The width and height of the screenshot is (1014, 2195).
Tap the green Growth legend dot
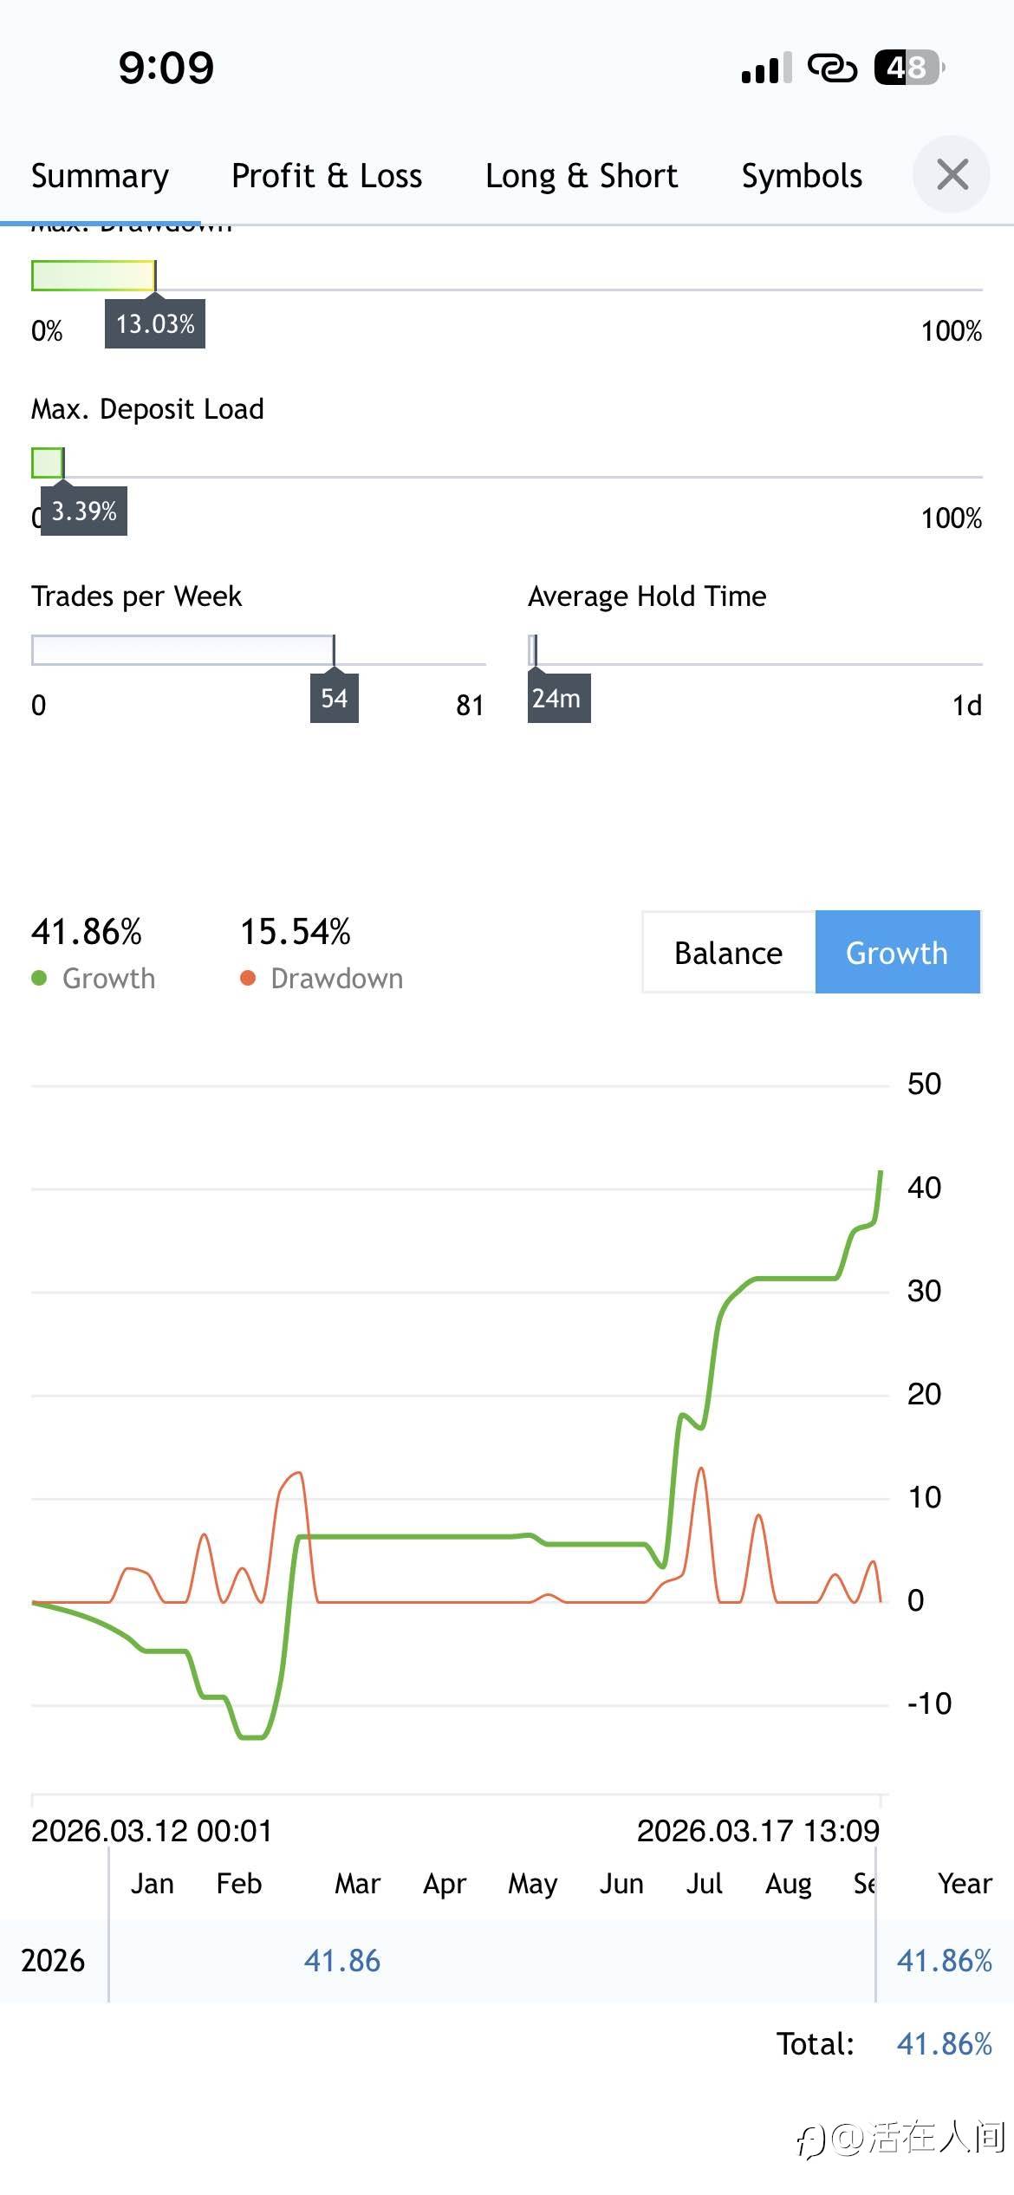39,978
